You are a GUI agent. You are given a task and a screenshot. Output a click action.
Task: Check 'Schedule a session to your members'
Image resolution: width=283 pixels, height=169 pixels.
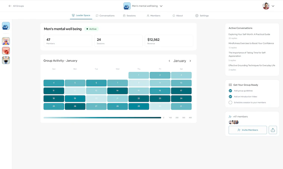[230, 103]
